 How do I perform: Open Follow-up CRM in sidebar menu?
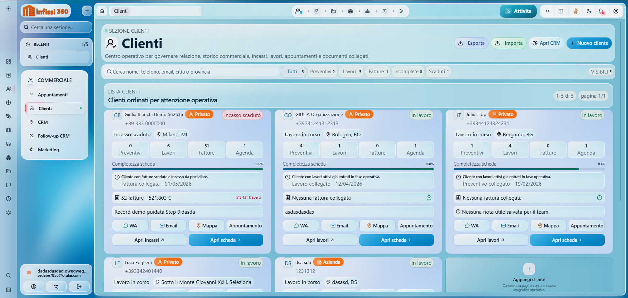coord(55,136)
